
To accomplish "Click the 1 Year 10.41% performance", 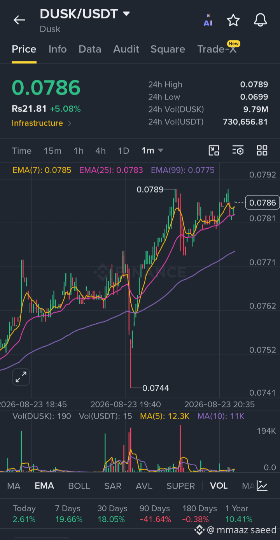I will [239, 514].
